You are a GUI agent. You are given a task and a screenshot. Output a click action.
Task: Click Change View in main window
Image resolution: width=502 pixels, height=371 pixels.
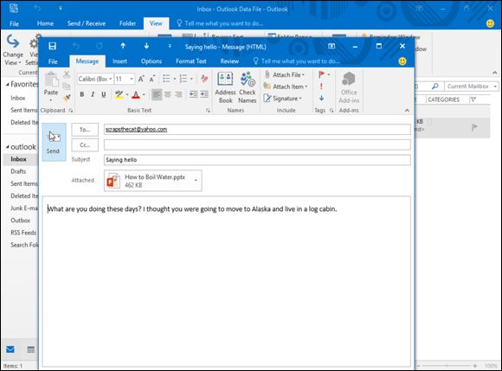click(x=13, y=50)
